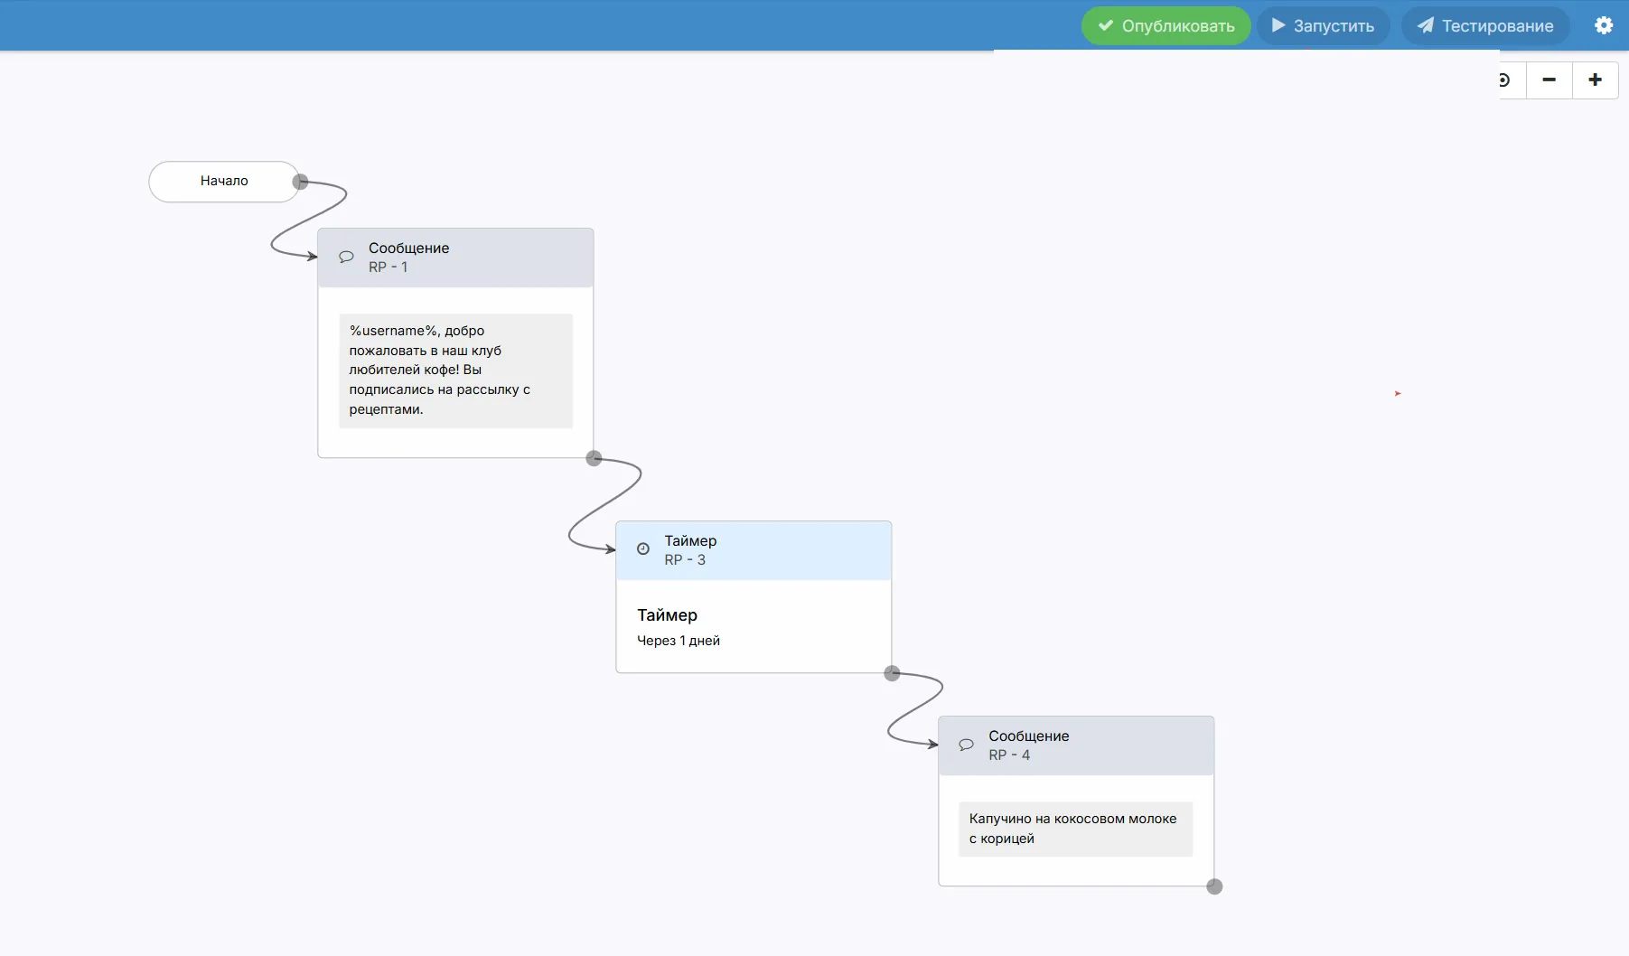This screenshot has height=956, width=1629.
Task: Open the settings gear icon
Action: 1604,25
